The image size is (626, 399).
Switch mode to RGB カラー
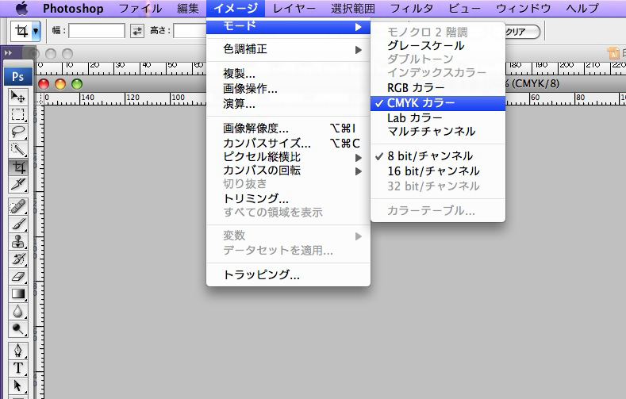click(438, 88)
